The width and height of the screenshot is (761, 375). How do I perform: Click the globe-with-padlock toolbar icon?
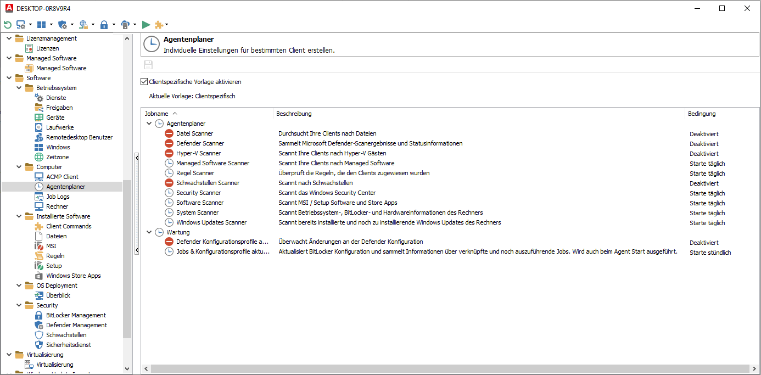pos(82,24)
